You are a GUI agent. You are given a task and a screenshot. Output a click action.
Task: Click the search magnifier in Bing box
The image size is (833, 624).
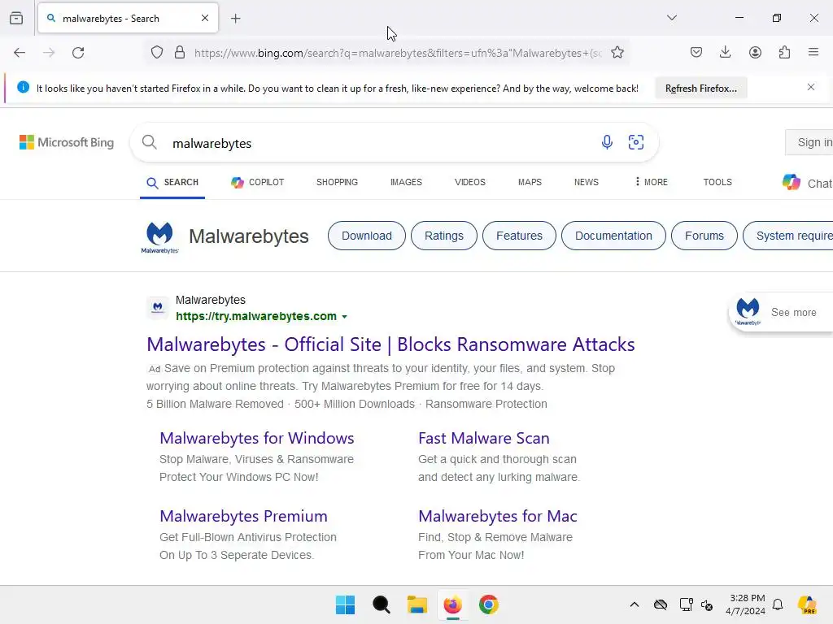[150, 142]
